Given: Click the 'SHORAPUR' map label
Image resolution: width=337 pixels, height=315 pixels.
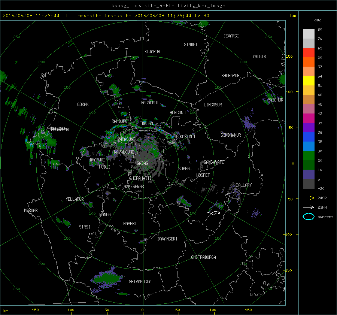Looking at the screenshot, I should coord(230,76).
